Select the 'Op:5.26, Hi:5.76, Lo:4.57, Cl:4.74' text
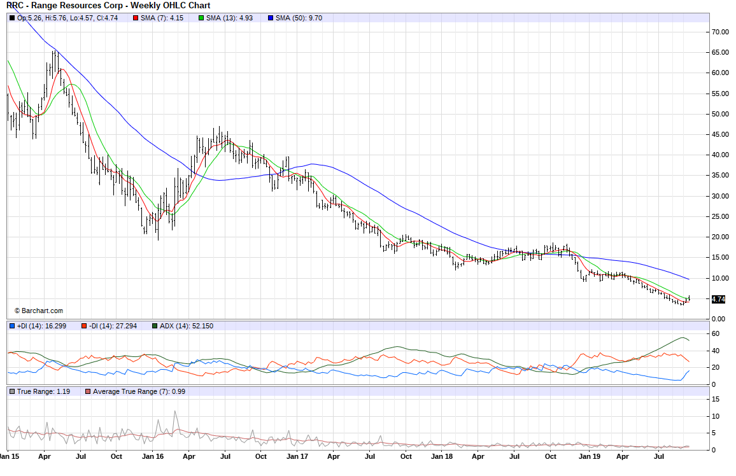This screenshot has height=476, width=736. coord(67,18)
